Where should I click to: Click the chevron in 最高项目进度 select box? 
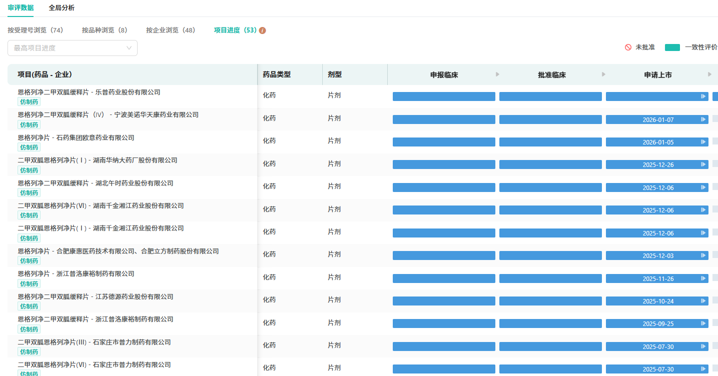(x=129, y=48)
